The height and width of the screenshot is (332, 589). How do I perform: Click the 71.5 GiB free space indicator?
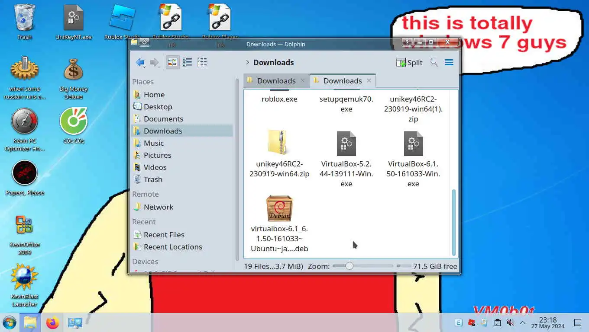(x=435, y=266)
